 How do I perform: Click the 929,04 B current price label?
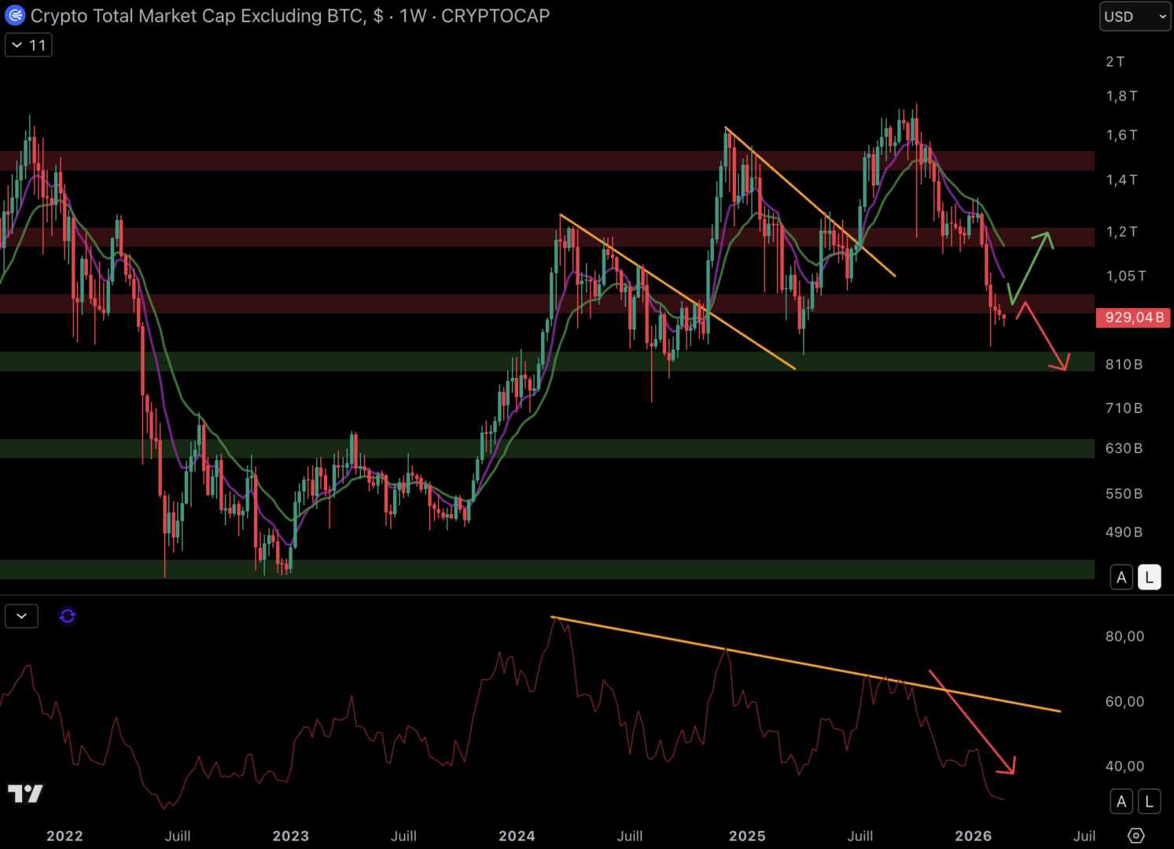click(x=1132, y=318)
